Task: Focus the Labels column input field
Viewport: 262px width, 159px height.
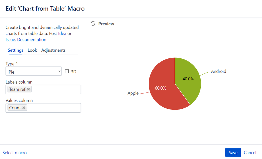Action: click(55, 89)
